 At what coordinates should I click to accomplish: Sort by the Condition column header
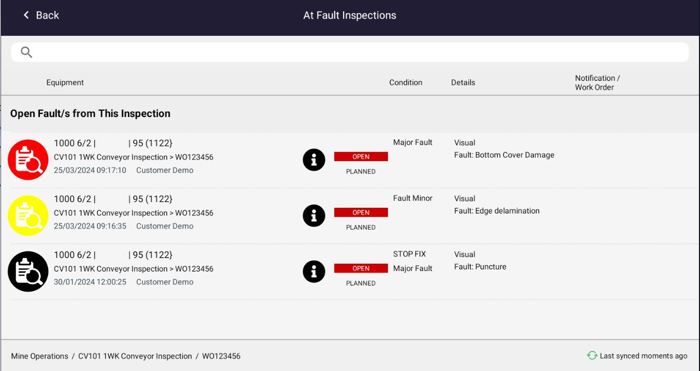click(406, 82)
